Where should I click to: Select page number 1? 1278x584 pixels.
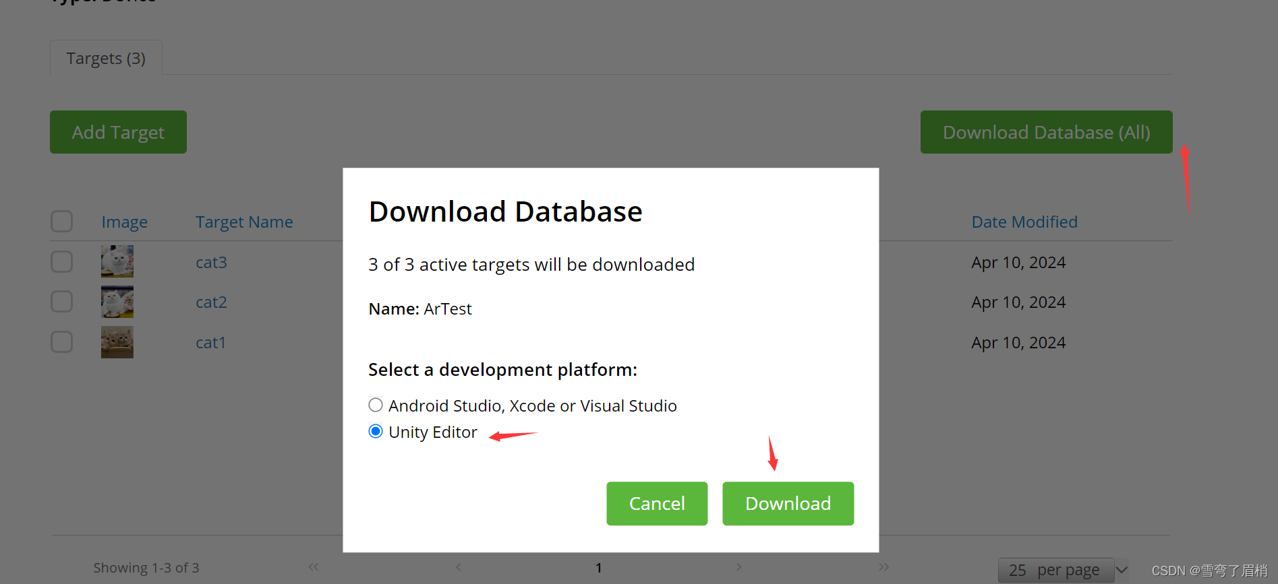[599, 568]
